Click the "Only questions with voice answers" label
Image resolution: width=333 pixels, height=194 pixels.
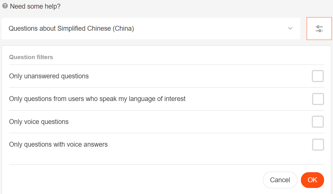(x=58, y=145)
